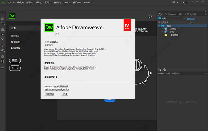Click the three-dot customize toolbar icon

pyautogui.click(x=3, y=68)
